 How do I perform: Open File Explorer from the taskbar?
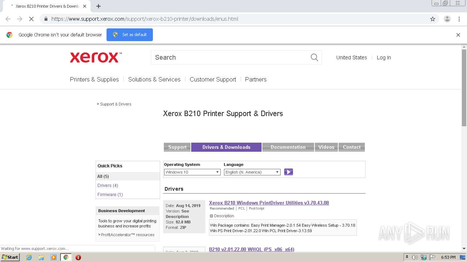point(41,257)
